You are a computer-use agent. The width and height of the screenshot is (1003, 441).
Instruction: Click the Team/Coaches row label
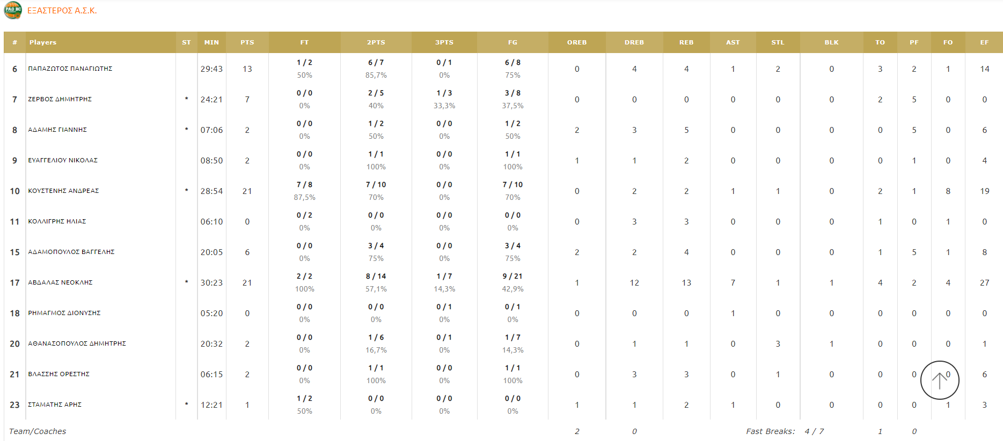(x=38, y=431)
